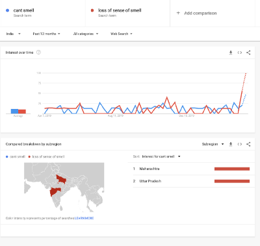
Task: Open the Web Search type dropdown
Action: [122, 34]
